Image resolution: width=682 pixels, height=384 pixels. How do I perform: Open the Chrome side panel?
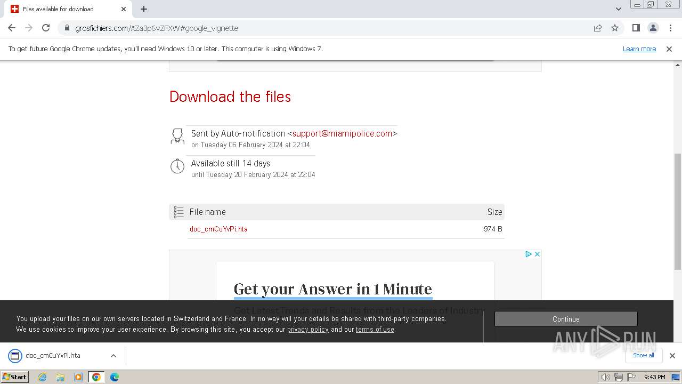coord(636,28)
